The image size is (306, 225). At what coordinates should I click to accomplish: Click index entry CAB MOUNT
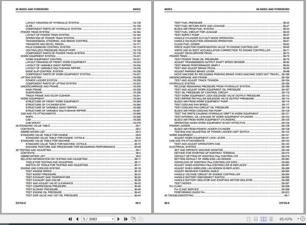(x=33, y=123)
